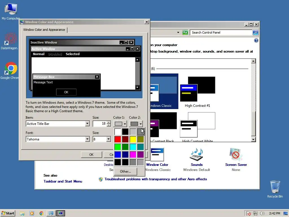289x217 pixels.
Task: Select the High Contrast White theme thumbnail
Action: click(197, 127)
